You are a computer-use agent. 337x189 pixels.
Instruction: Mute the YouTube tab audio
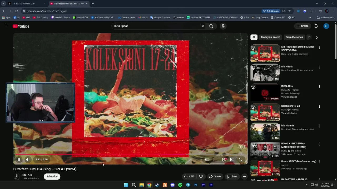[82, 4]
